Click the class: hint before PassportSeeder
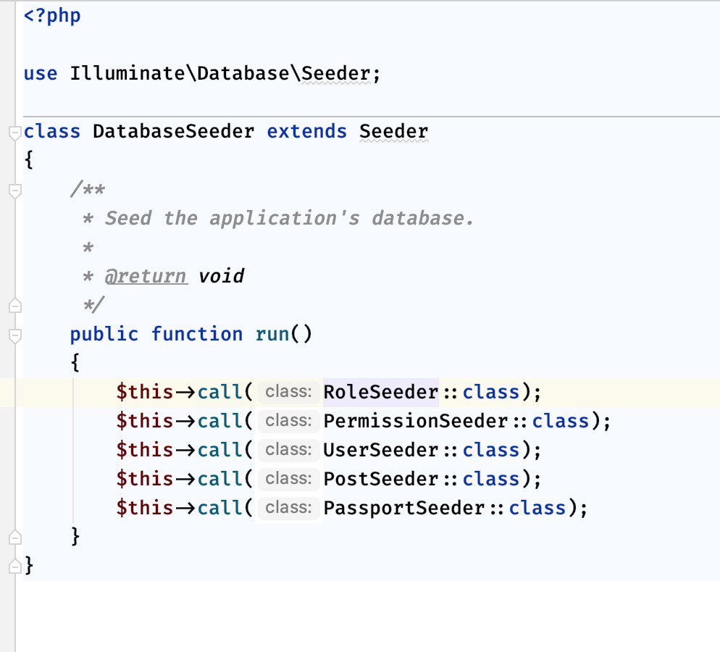This screenshot has height=652, width=720. 288,508
